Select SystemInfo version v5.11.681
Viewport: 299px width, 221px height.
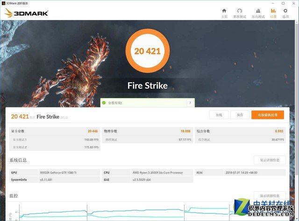(x=46, y=179)
